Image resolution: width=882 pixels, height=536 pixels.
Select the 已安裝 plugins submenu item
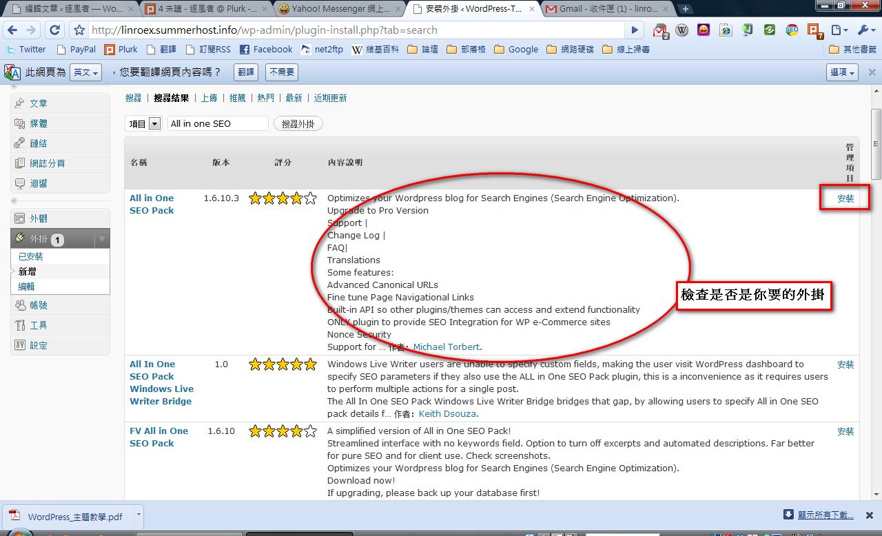point(31,256)
